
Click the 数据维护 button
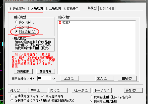(23, 71)
